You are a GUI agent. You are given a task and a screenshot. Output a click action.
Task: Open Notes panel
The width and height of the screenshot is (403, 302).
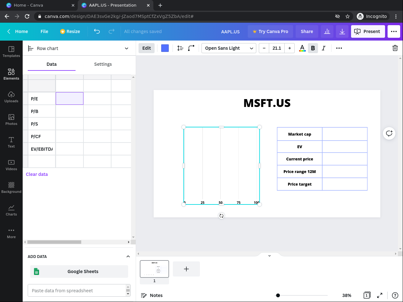[x=152, y=295]
